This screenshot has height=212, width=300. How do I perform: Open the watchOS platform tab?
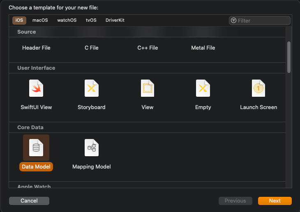[67, 20]
